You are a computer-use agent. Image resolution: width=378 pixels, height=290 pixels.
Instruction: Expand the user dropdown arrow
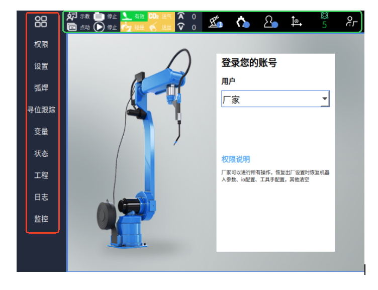(325, 100)
